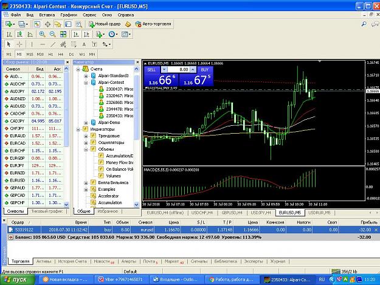
Task: Open the Файл menu
Action: click(16, 15)
